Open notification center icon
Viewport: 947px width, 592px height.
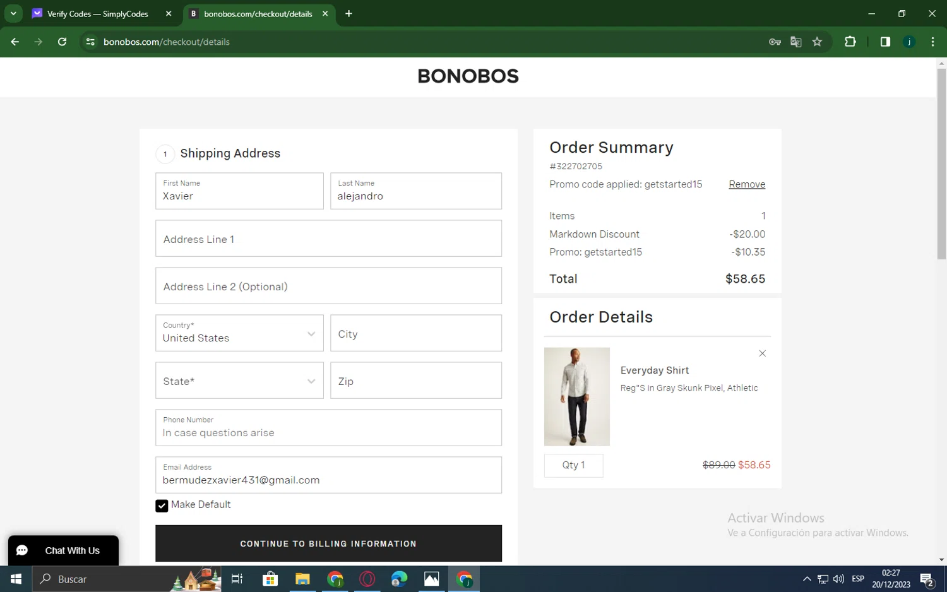coord(927,579)
